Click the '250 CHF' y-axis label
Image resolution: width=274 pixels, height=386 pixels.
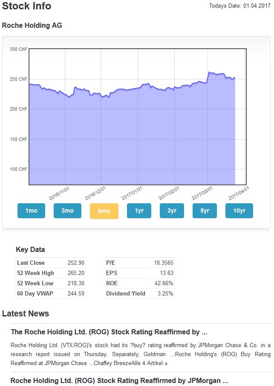pos(18,79)
